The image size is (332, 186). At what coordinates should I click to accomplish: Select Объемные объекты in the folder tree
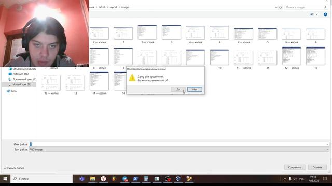22,69
